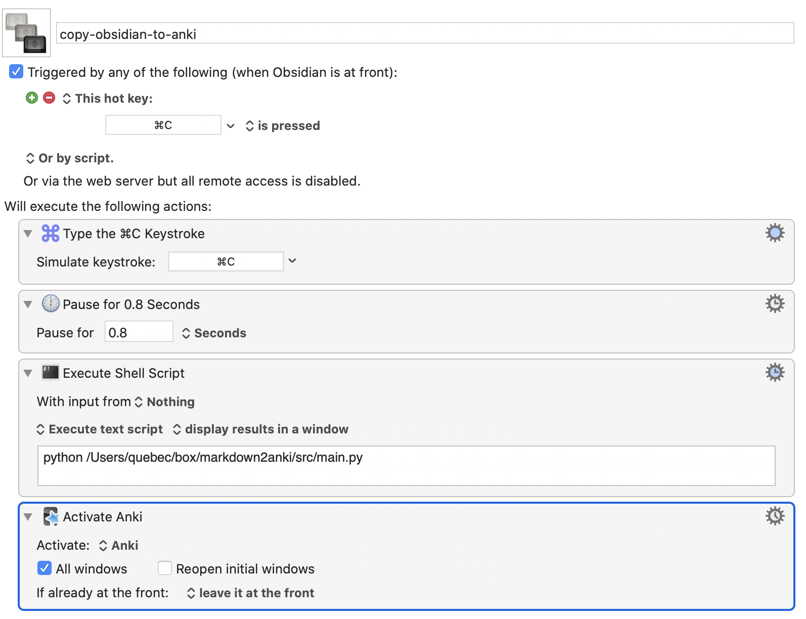806x619 pixels.
Task: Change the 'is pressed' hot key option
Action: coord(283,125)
